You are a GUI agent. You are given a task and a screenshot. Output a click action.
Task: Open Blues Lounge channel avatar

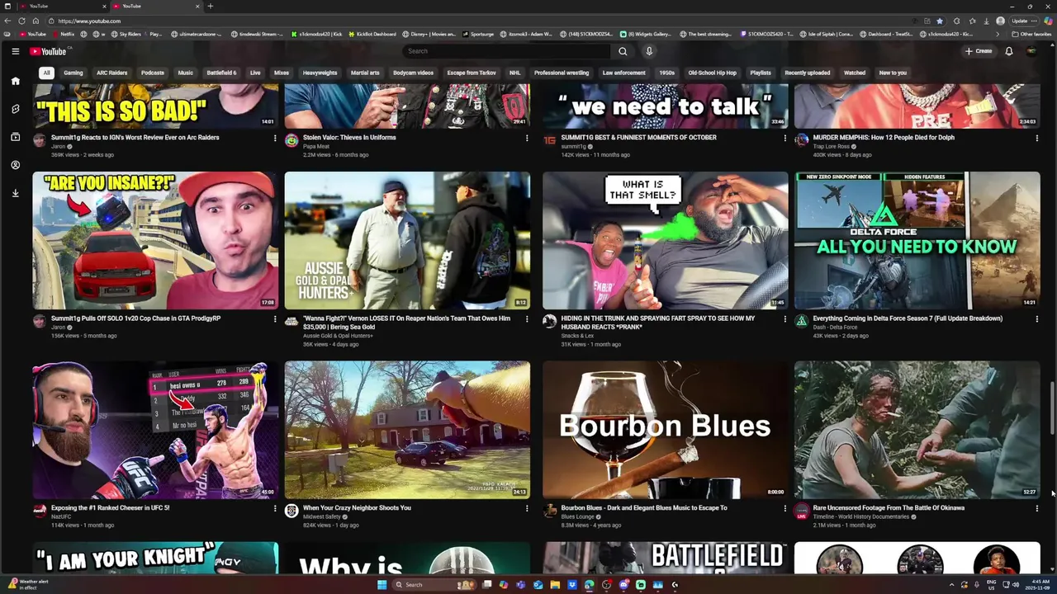[x=549, y=511]
